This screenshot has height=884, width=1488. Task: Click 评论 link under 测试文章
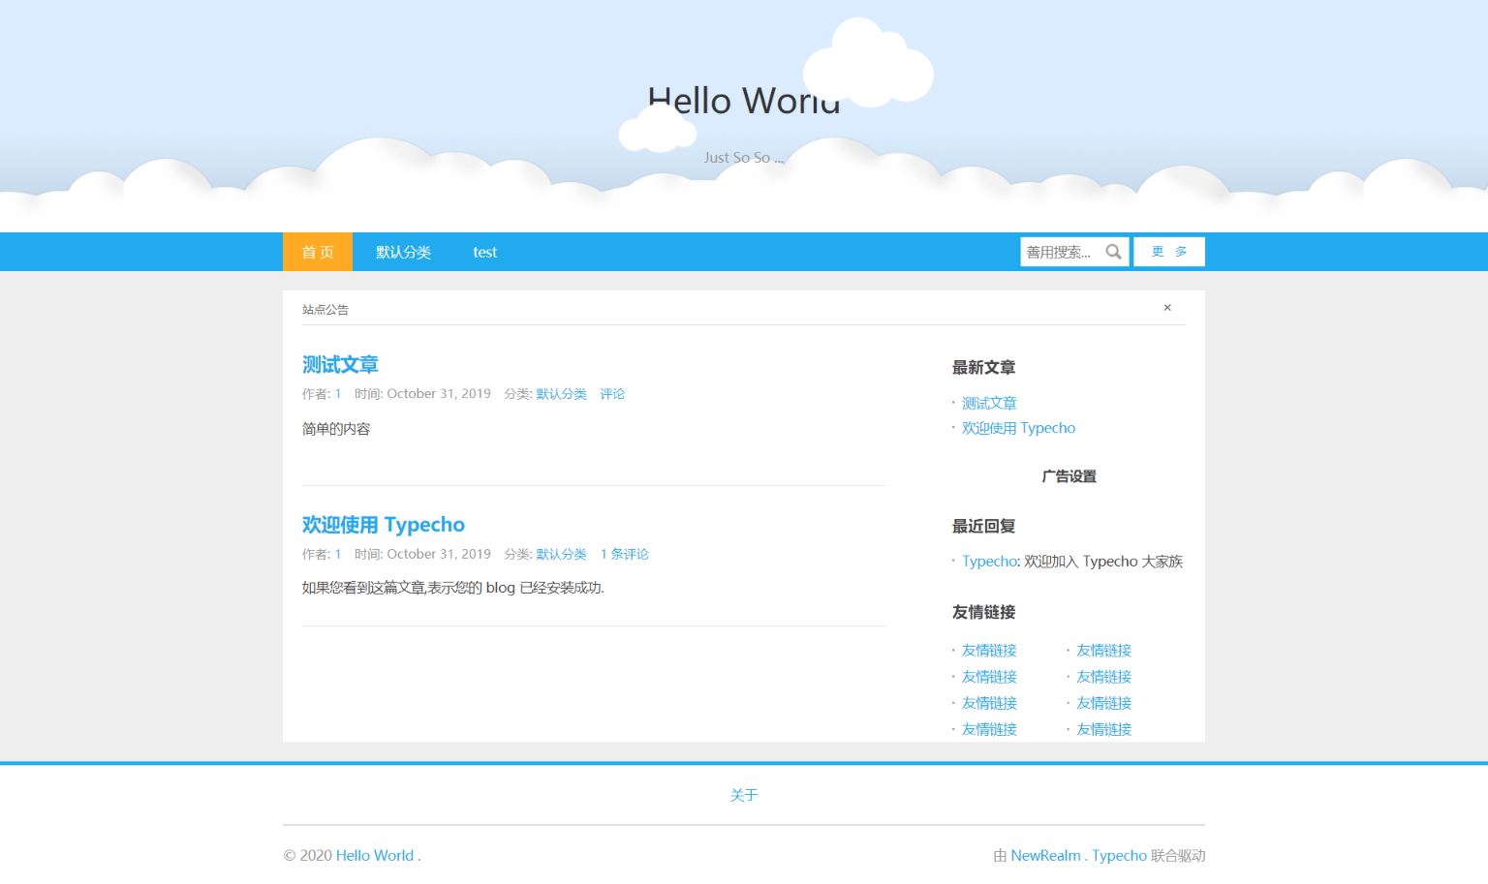[612, 394]
